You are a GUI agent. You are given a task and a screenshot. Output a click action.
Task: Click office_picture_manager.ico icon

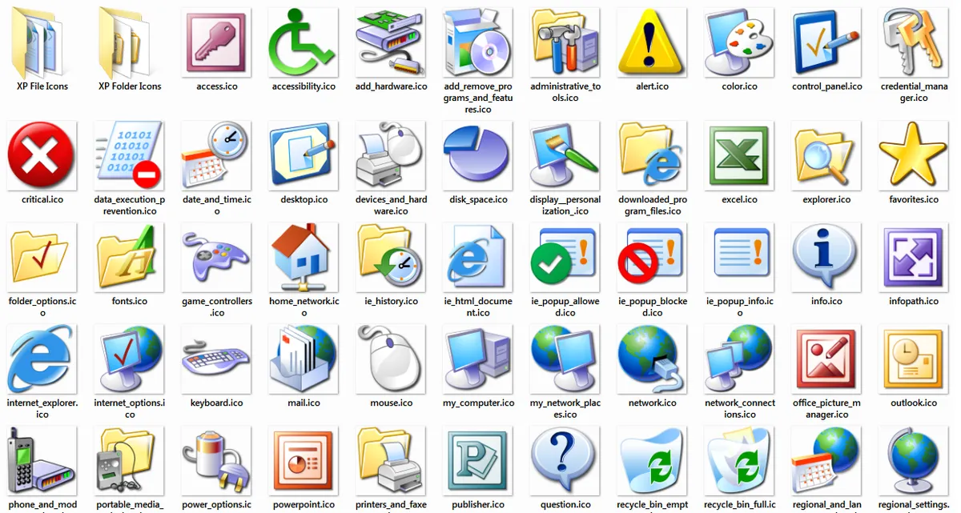pos(827,359)
